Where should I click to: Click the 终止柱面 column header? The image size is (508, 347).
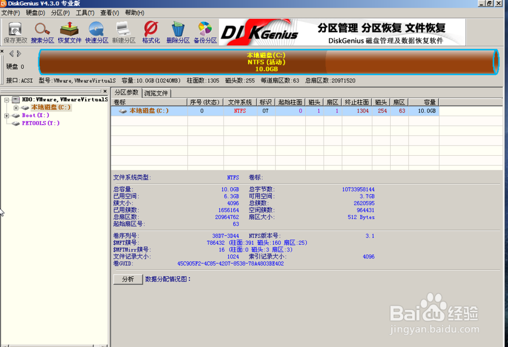357,102
